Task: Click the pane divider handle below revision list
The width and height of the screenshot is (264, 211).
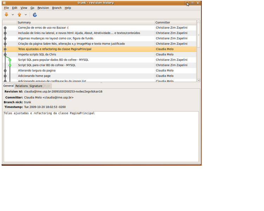Action: coord(101,83)
